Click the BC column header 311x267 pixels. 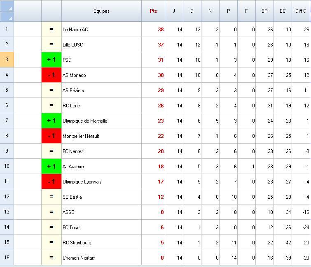(x=283, y=11)
